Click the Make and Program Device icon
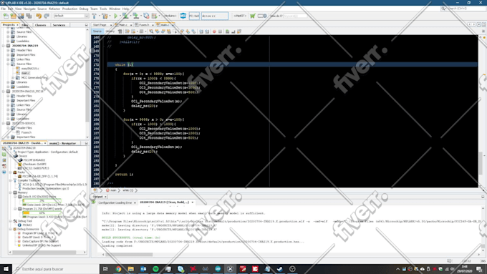The width and height of the screenshot is (487, 274). point(125,16)
